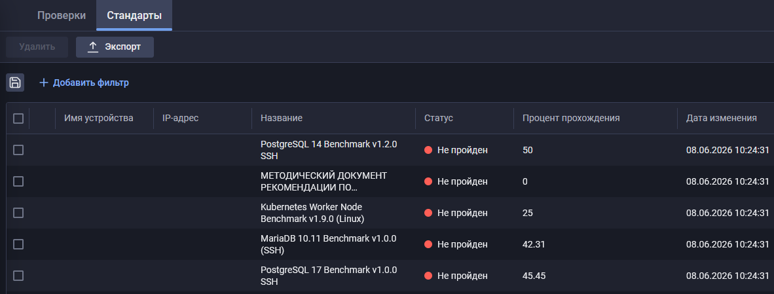Sort by the Статус column header
The width and height of the screenshot is (774, 294).
click(438, 118)
